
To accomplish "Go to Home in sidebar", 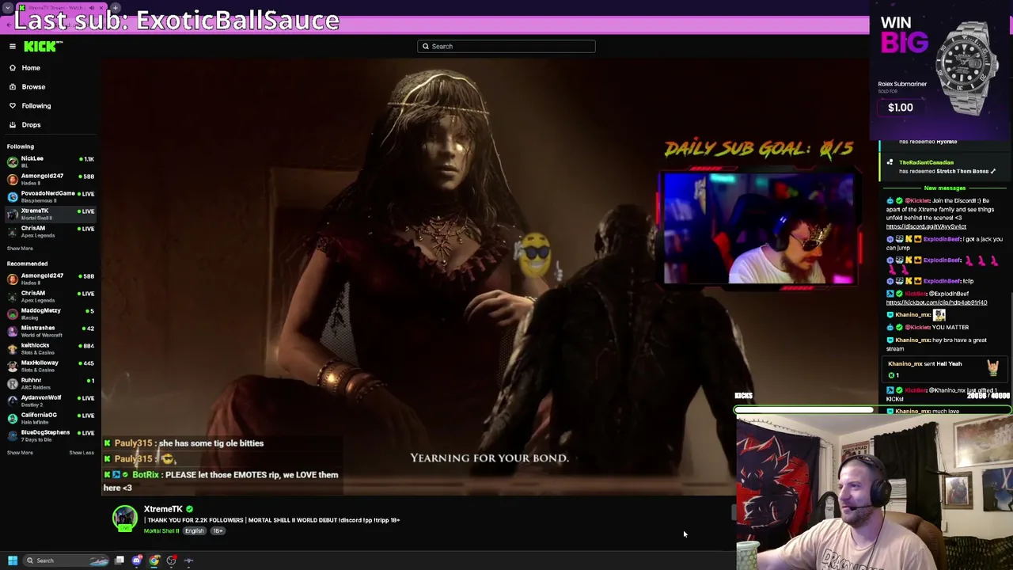I will coord(31,68).
